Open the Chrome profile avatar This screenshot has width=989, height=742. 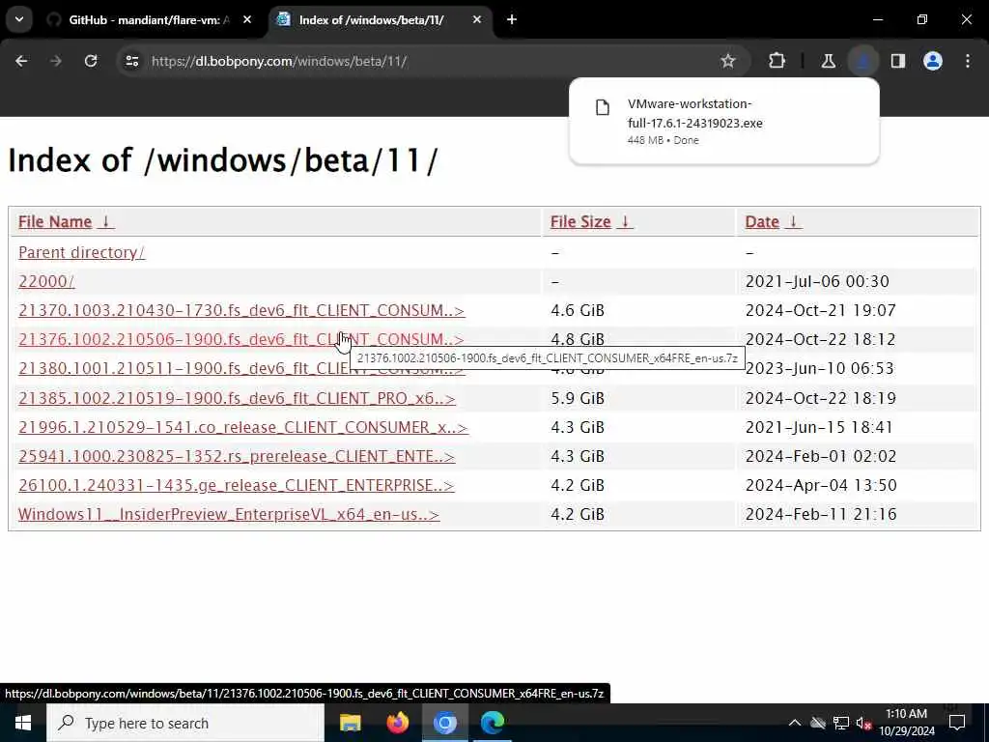coord(933,61)
